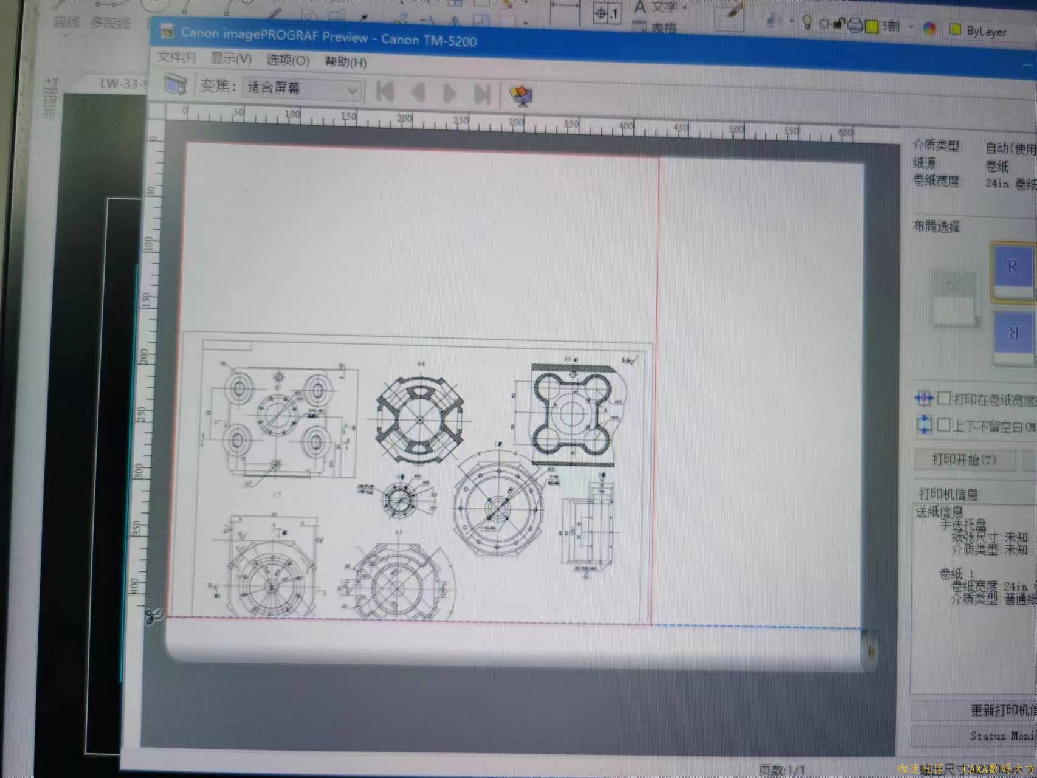Open the 显示(V) menu
Image resolution: width=1037 pixels, height=778 pixels.
point(231,59)
